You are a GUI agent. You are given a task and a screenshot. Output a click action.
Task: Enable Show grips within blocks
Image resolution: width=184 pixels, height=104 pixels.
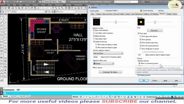click(x=141, y=36)
